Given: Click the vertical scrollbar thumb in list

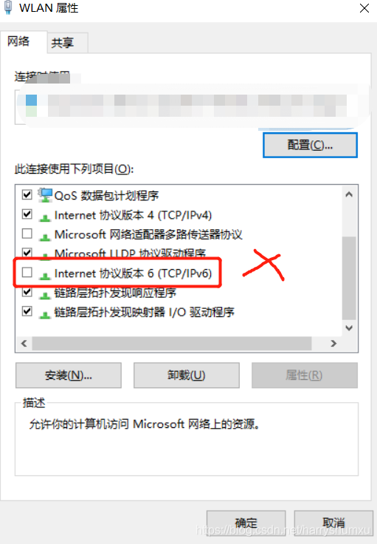Looking at the screenshot, I should [x=349, y=278].
